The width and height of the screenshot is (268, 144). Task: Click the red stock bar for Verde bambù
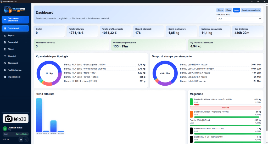pyautogui.click(x=197, y=105)
